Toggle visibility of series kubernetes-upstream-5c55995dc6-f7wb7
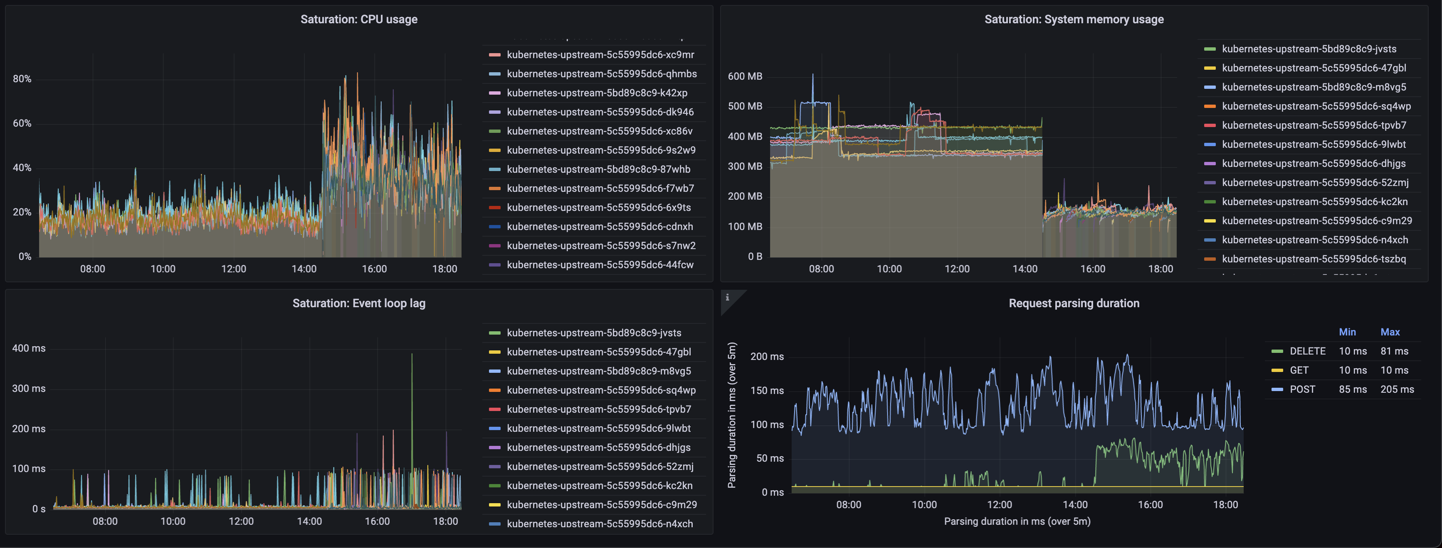1442x548 pixels. click(600, 188)
